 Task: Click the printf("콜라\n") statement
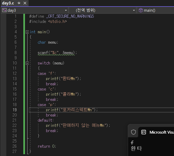63,94
